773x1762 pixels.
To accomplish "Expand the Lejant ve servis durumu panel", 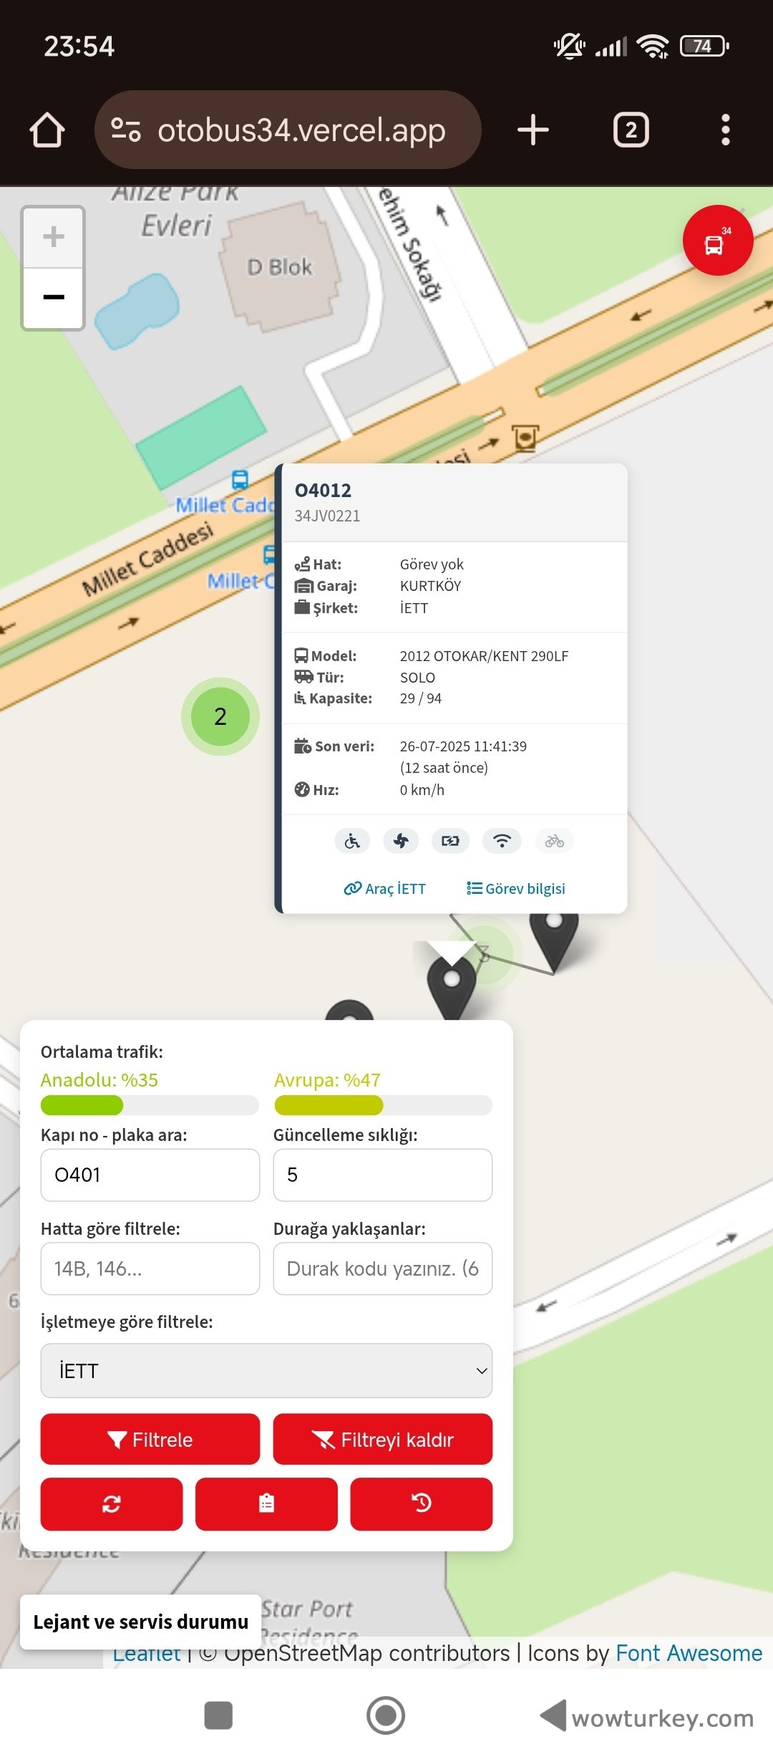I will [140, 1622].
